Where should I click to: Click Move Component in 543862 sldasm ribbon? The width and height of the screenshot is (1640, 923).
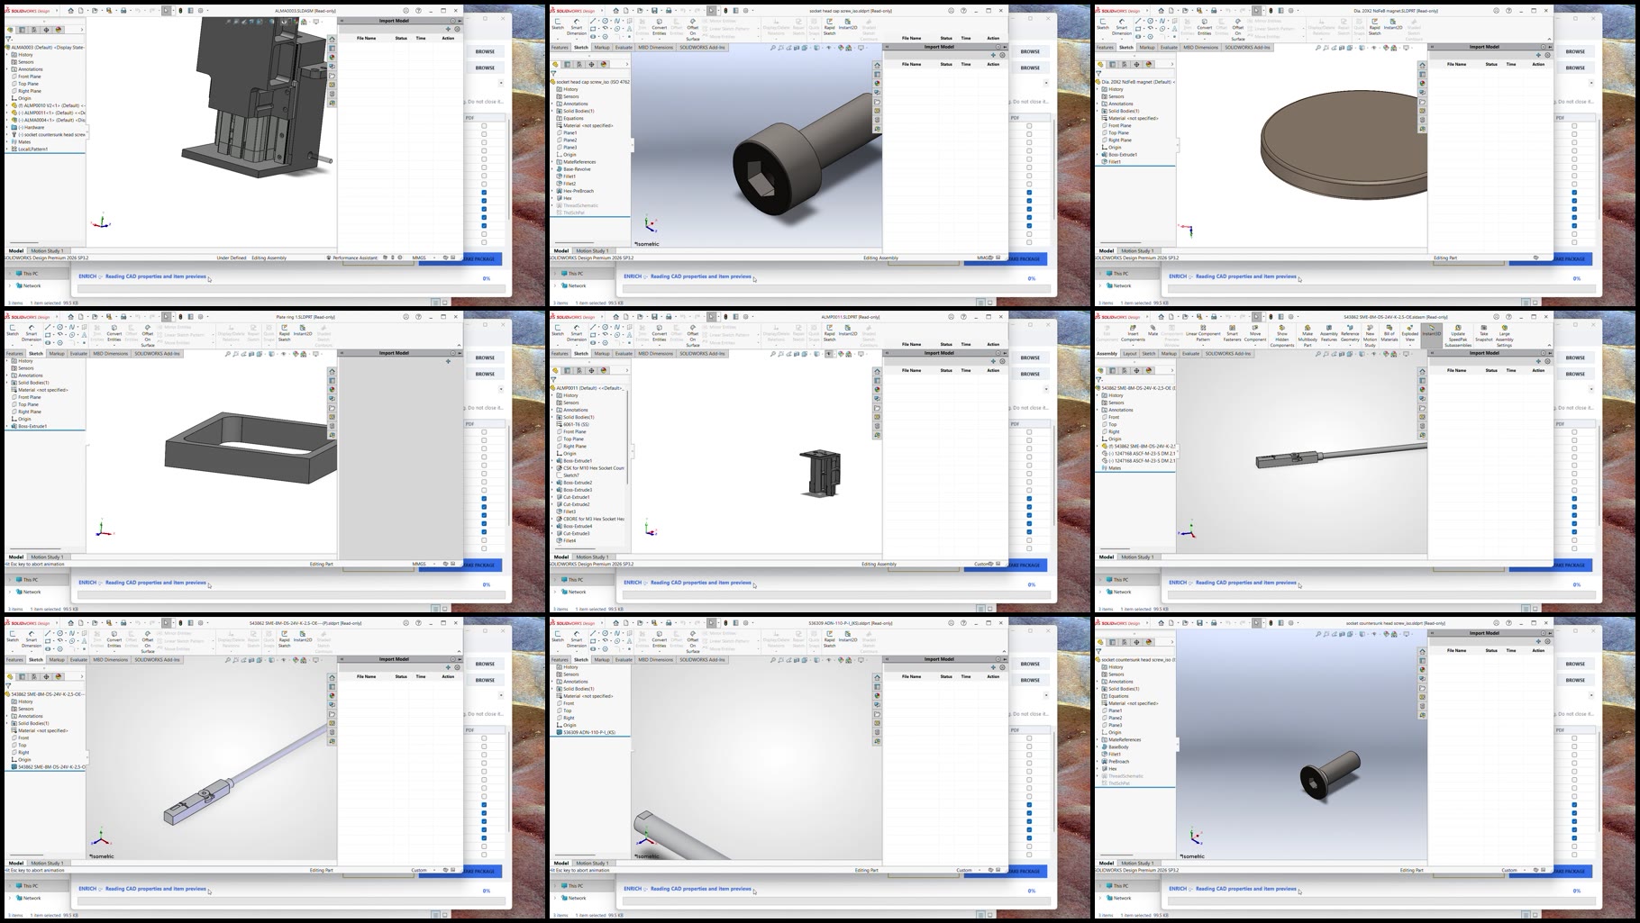coord(1255,333)
